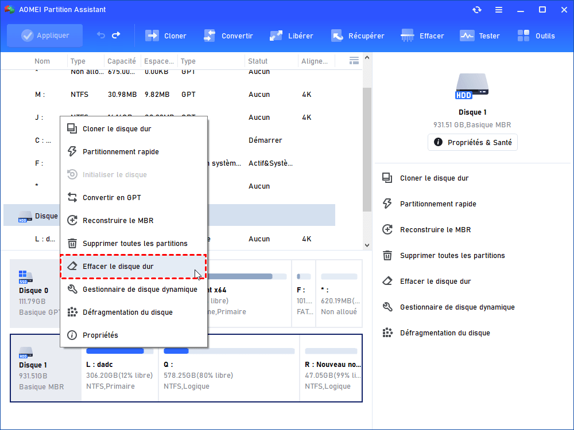The height and width of the screenshot is (430, 574).
Task: Click the clone icon in right panel
Action: [x=387, y=178]
